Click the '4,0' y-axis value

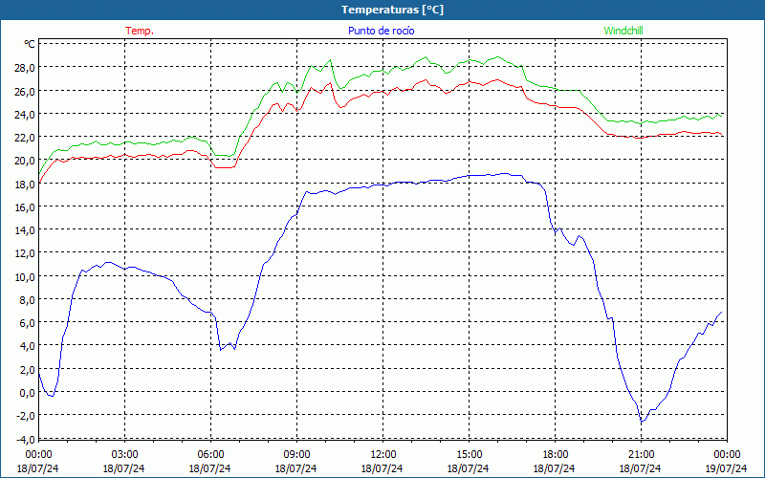pyautogui.click(x=27, y=346)
